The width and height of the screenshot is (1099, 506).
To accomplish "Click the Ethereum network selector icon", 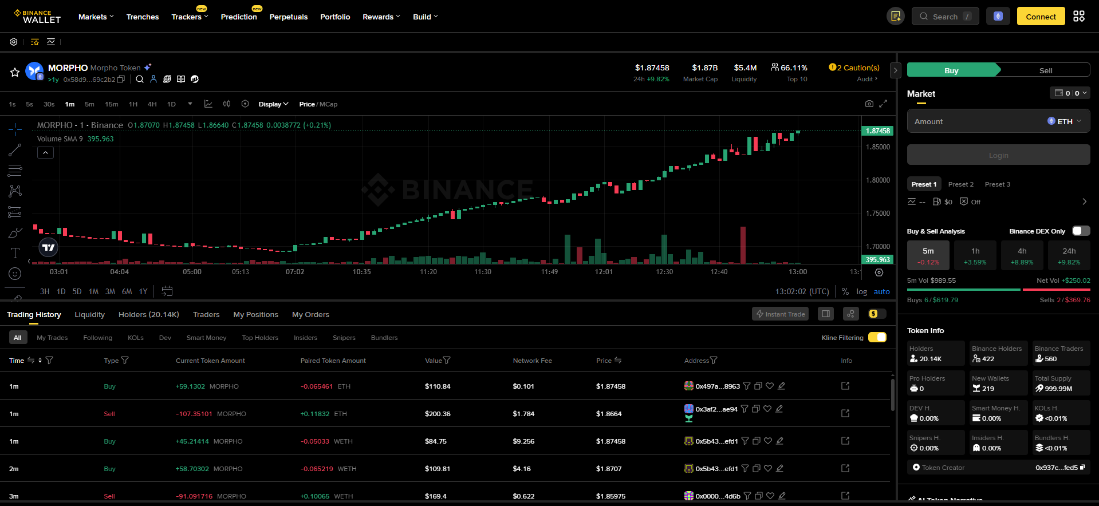I will [998, 16].
